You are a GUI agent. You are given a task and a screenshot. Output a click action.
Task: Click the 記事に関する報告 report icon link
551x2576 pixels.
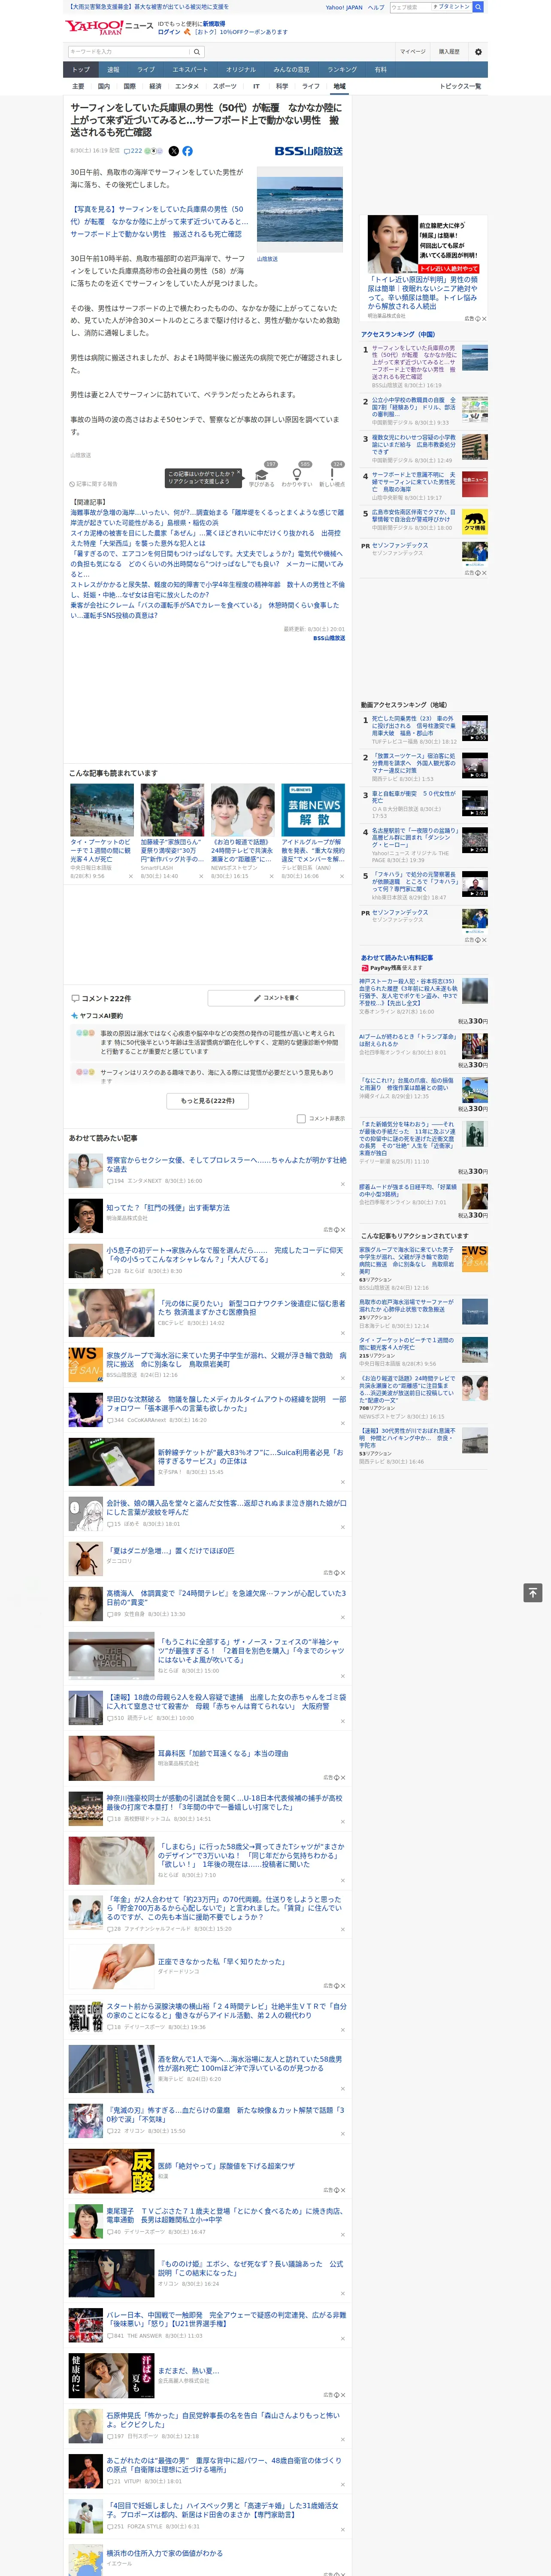(x=93, y=484)
